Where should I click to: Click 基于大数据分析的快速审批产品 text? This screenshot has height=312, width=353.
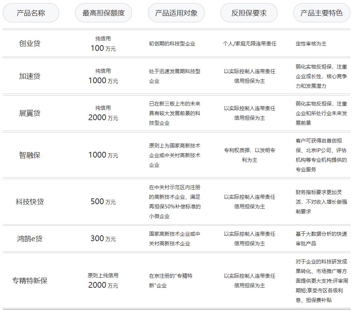coord(321,239)
